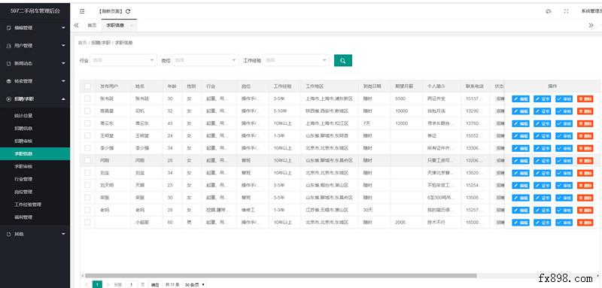Click the green search magnifier button

(x=343, y=60)
